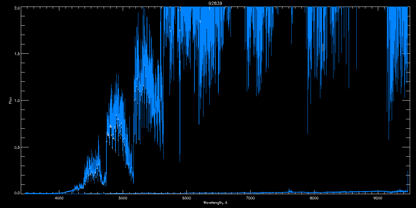416x208 pixels.
Task: Click the 8000 wavelength tick label
Action: [314, 198]
